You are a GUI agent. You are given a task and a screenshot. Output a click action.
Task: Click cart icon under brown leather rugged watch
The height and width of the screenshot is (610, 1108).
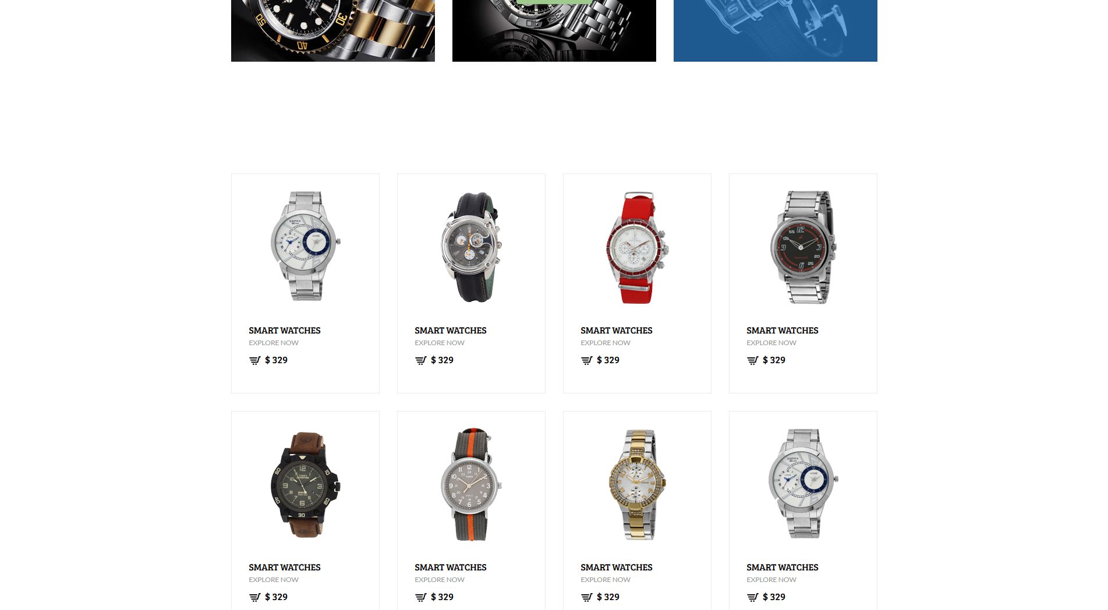click(x=254, y=597)
